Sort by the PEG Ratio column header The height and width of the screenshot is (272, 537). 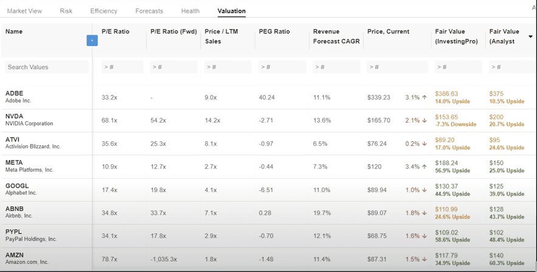point(273,32)
